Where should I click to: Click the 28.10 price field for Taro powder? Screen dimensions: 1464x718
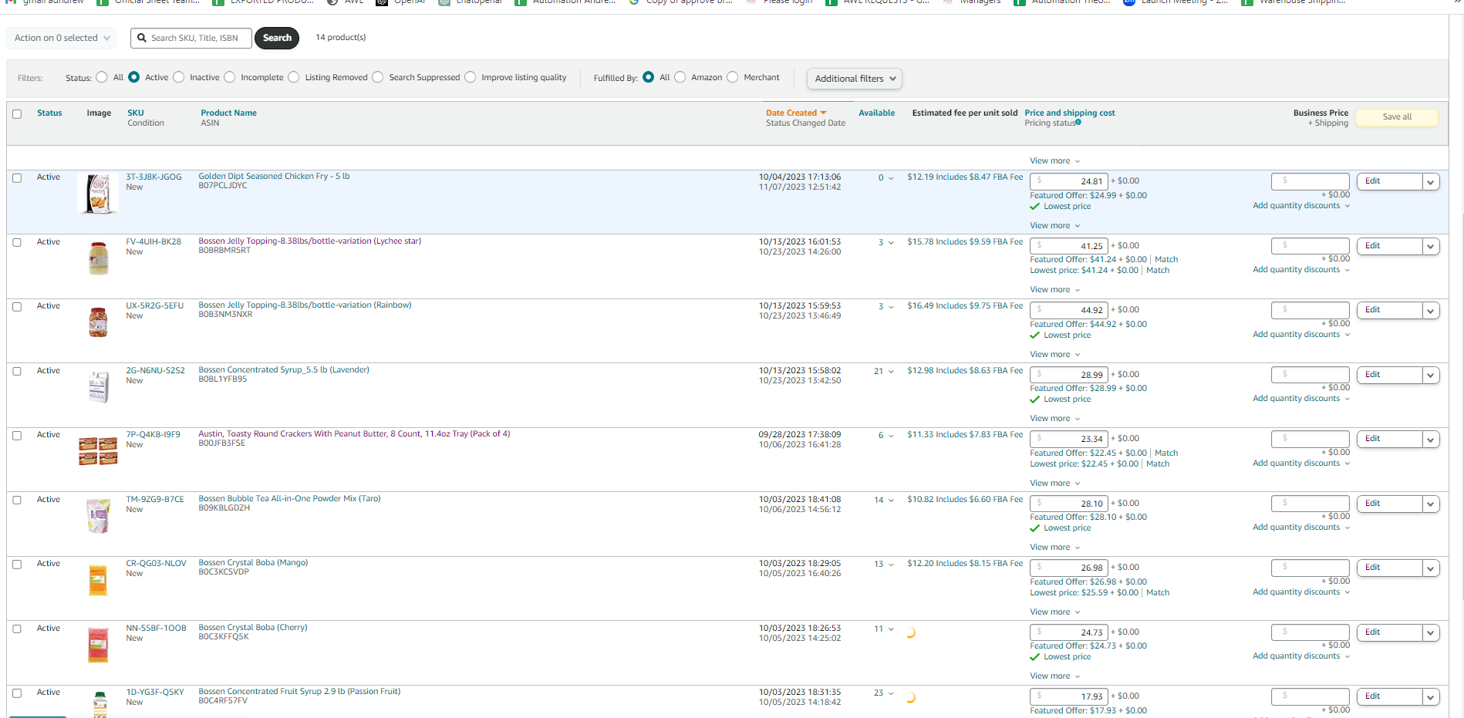tap(1069, 504)
